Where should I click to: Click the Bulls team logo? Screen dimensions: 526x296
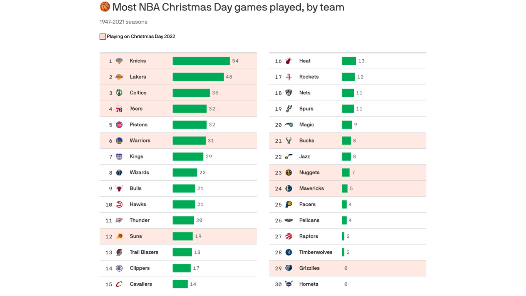click(119, 188)
